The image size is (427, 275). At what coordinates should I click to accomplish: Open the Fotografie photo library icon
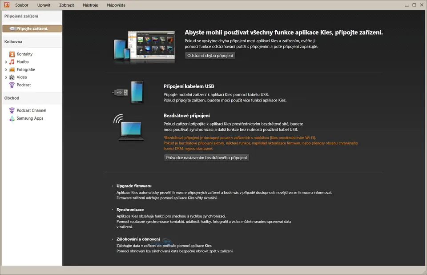12,69
